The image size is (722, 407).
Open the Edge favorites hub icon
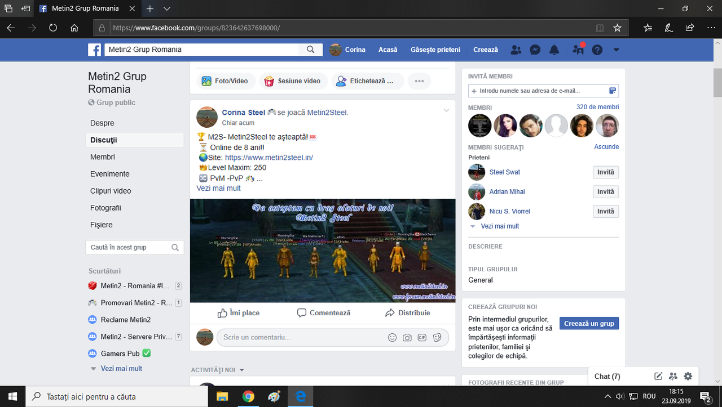coord(648,28)
